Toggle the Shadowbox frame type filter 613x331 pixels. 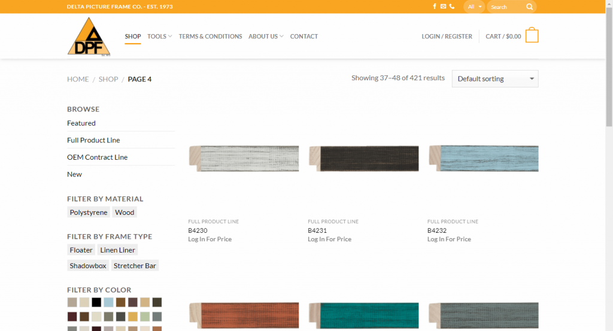(88, 266)
